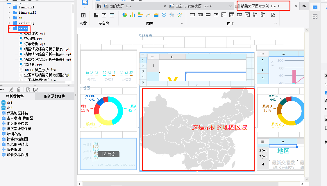
Task: Expand the 控件 widget gallery dropdown
Action: tap(276, 23)
